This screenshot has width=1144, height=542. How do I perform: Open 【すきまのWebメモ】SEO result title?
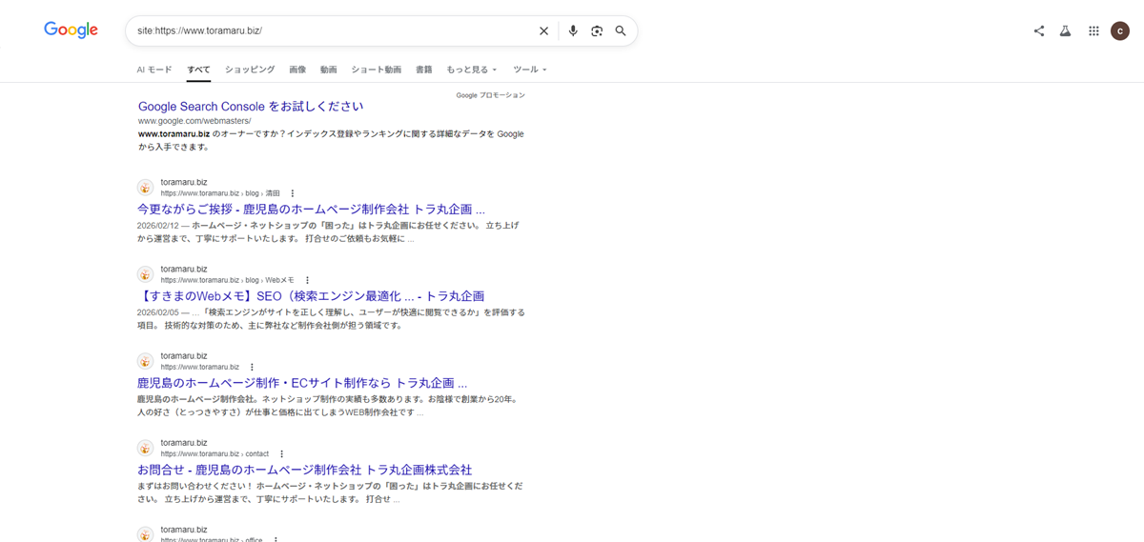[x=311, y=295]
